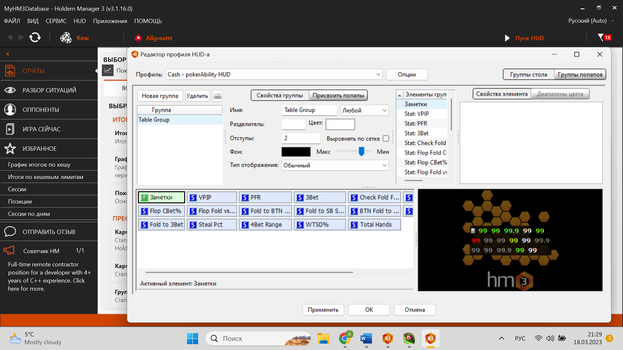This screenshot has height=350, width=623.
Task: Show hidden icons in the system tray
Action: tap(501, 338)
